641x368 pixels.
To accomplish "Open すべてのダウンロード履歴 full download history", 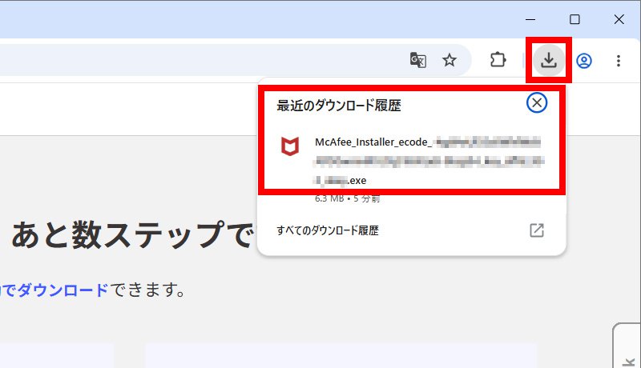I will point(410,230).
